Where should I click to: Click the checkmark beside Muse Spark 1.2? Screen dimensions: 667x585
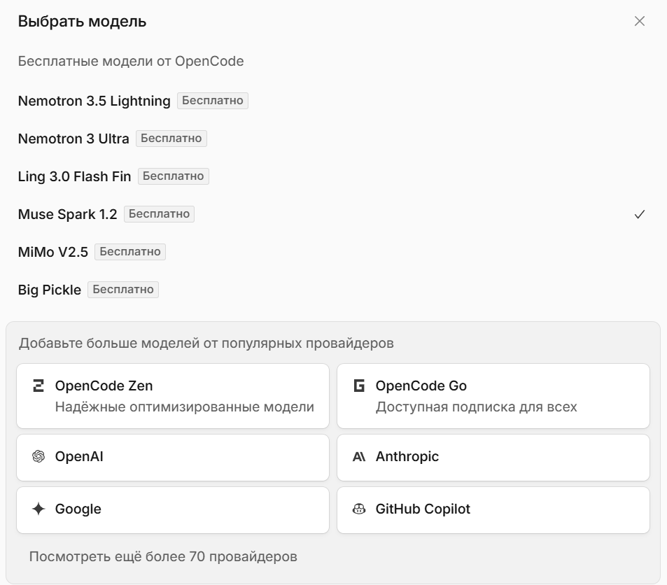click(x=639, y=214)
